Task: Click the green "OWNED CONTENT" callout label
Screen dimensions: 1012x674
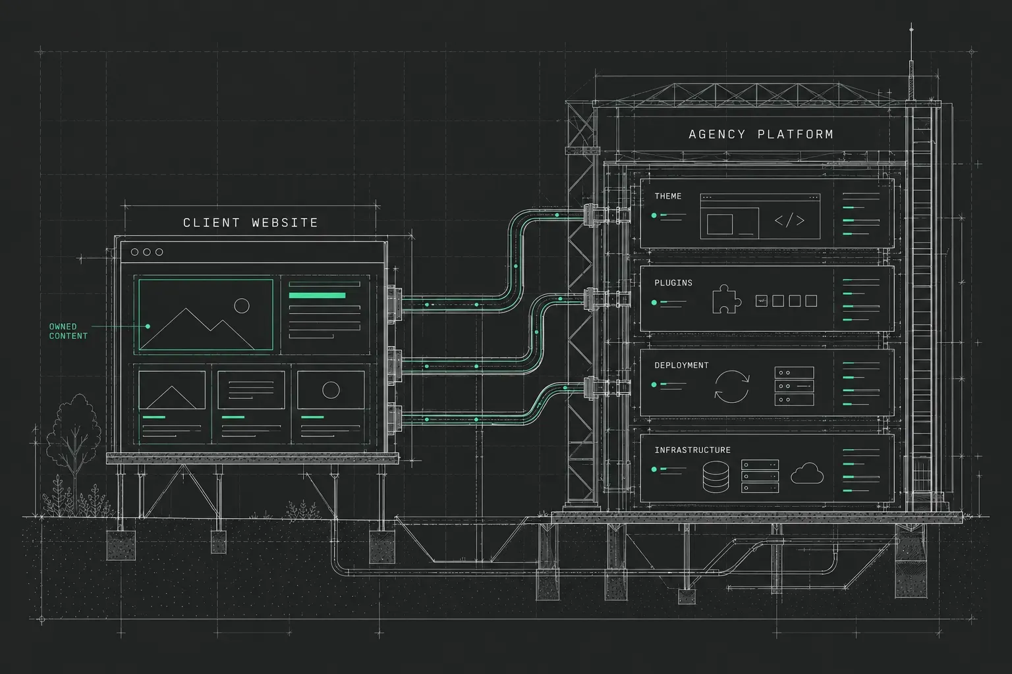Action: coord(68,331)
